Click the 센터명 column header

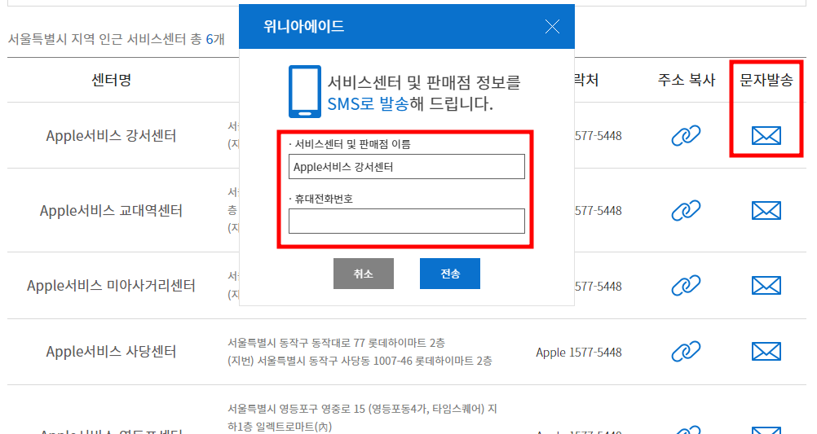point(111,80)
